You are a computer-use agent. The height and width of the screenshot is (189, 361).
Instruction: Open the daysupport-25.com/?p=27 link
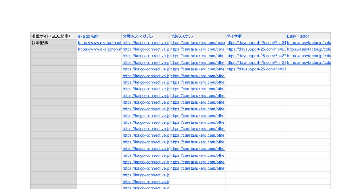[x=256, y=56]
